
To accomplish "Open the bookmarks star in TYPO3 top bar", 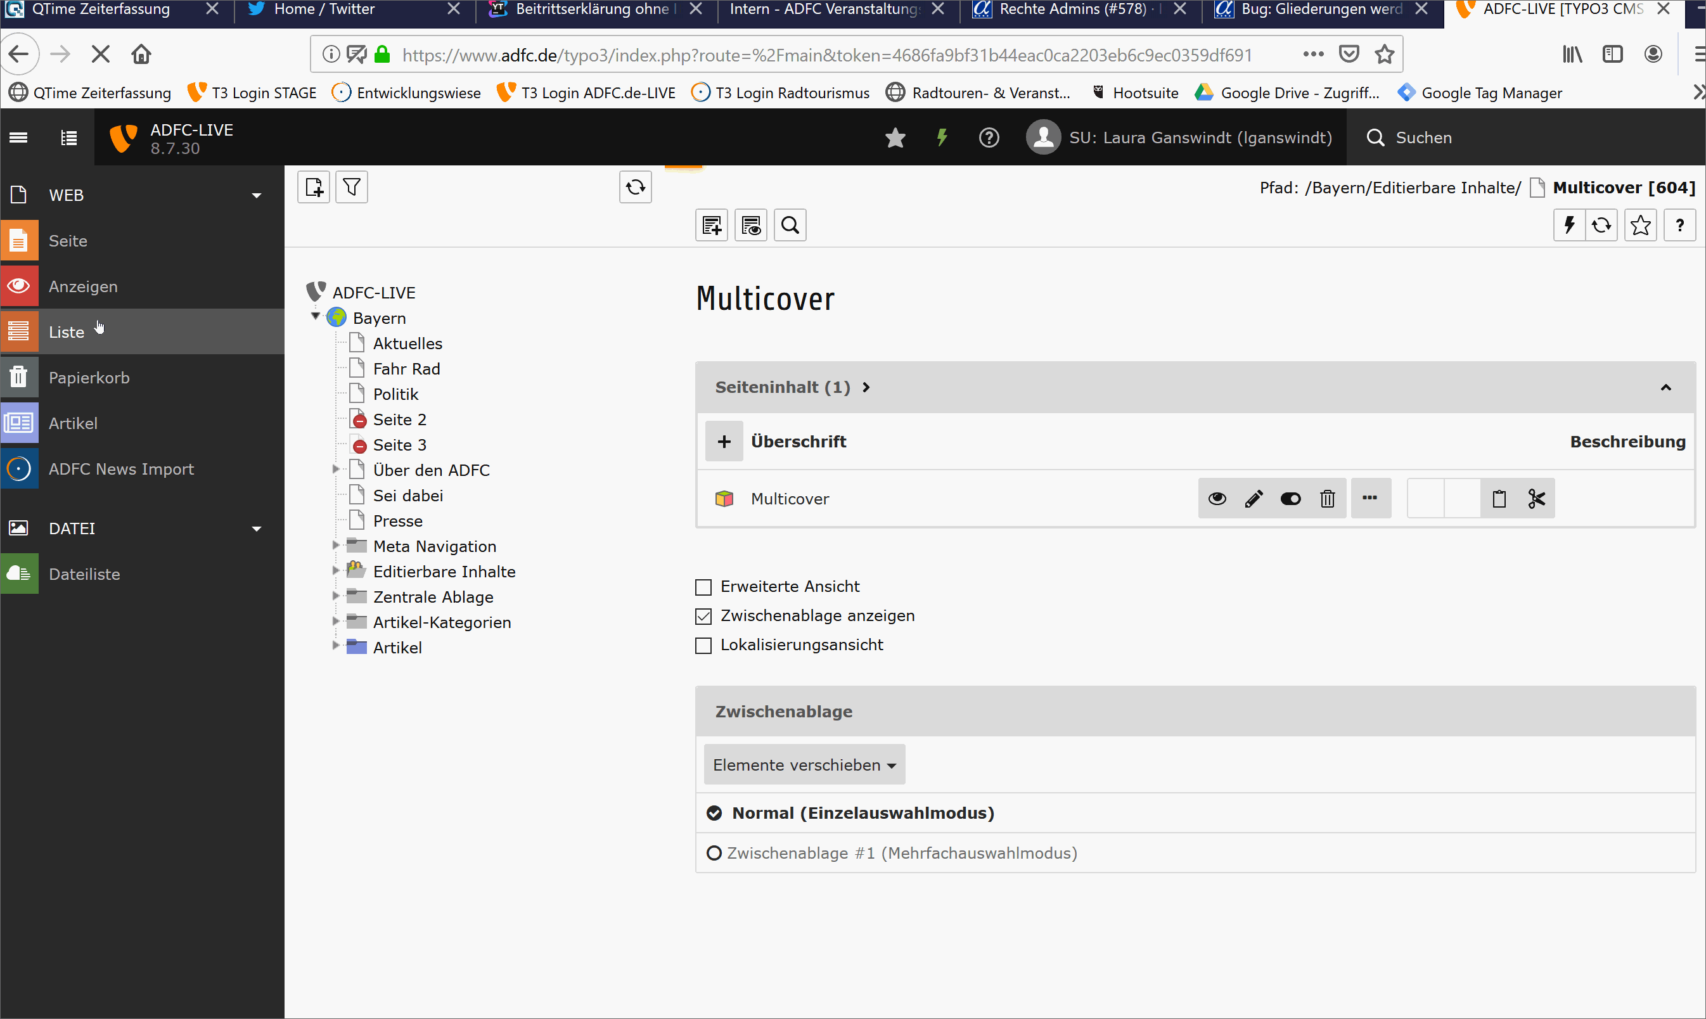I will (895, 138).
